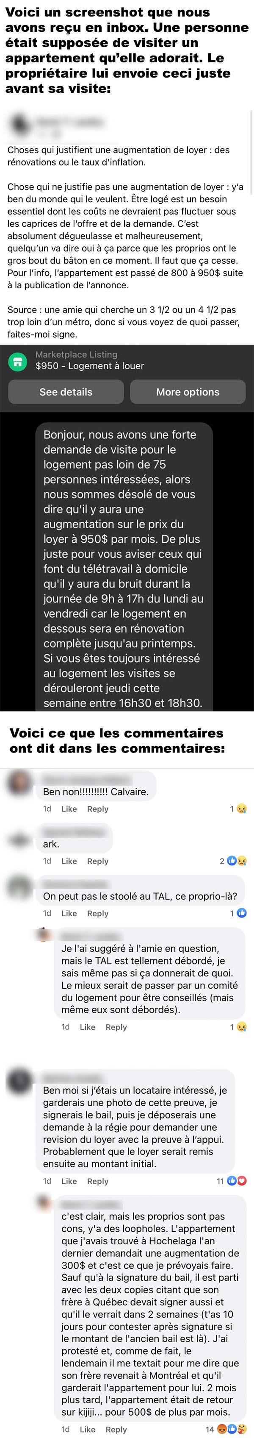This screenshot has width=254, height=1447.
Task: Open reaction icons on the 'ark.' comment
Action: 236,861
